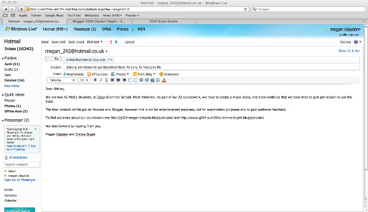Run Spell check on the message

(76, 42)
